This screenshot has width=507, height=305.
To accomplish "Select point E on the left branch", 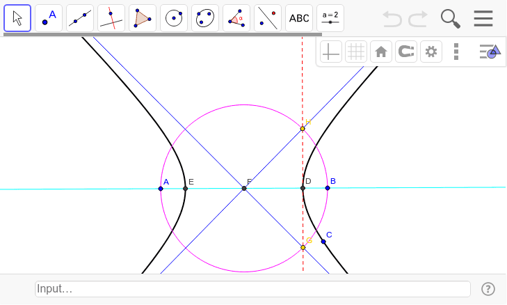I will (x=185, y=189).
